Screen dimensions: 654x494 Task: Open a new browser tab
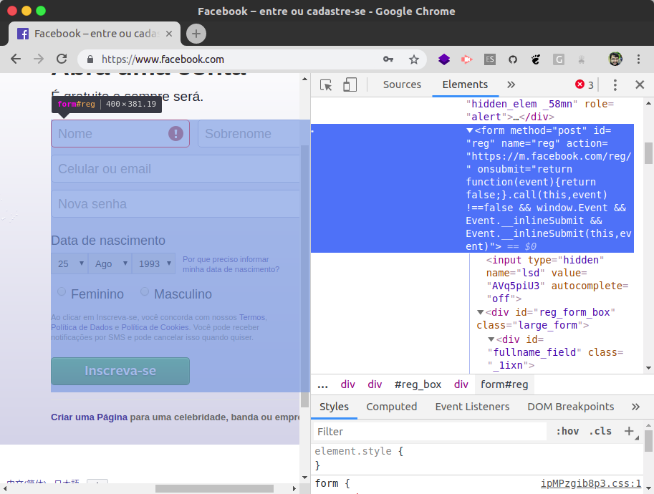(x=196, y=34)
